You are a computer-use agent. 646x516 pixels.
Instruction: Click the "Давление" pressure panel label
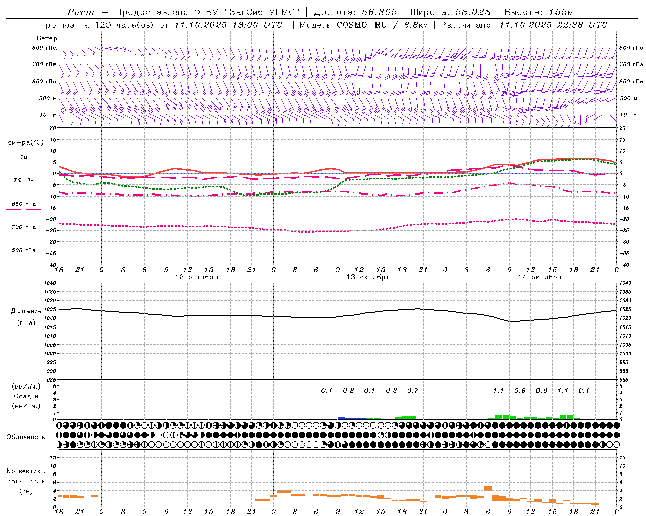(26, 311)
